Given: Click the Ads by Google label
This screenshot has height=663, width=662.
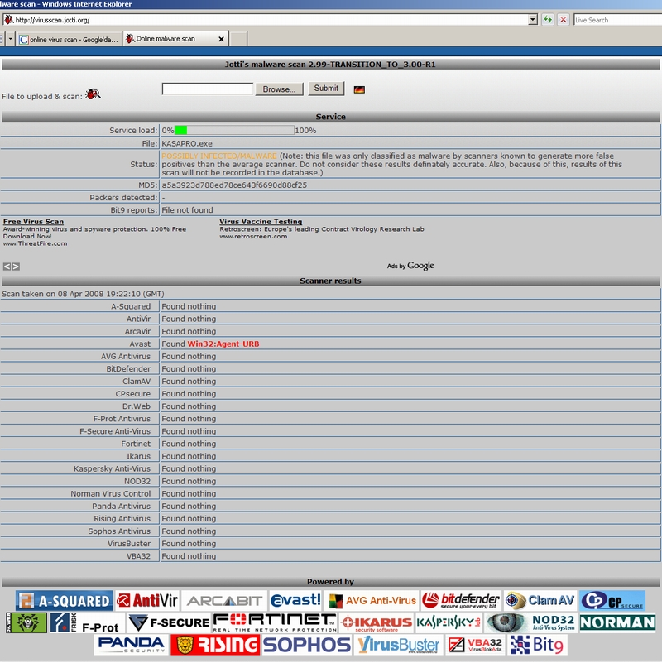Looking at the screenshot, I should pos(410,266).
